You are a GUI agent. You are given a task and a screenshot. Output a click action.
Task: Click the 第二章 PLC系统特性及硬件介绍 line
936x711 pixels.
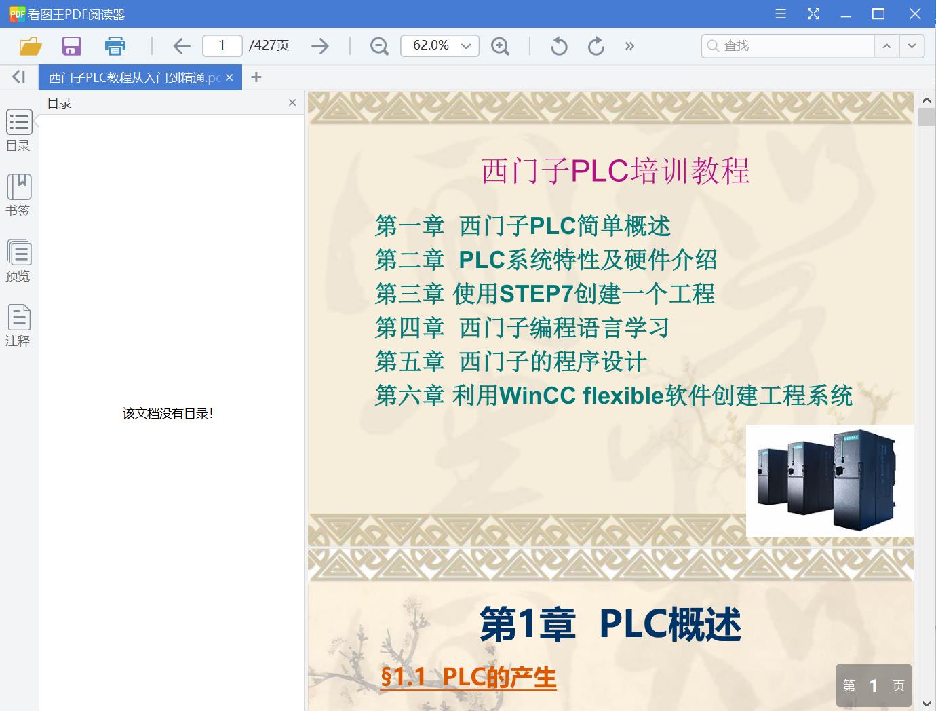click(x=546, y=260)
